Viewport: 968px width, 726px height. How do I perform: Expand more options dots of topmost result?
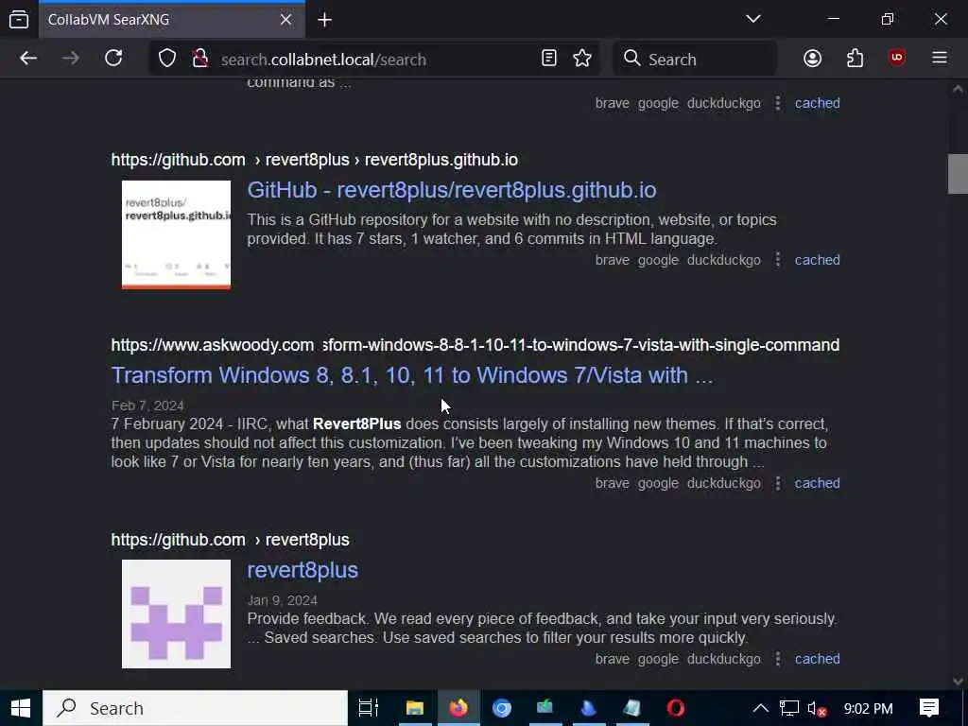pyautogui.click(x=778, y=103)
